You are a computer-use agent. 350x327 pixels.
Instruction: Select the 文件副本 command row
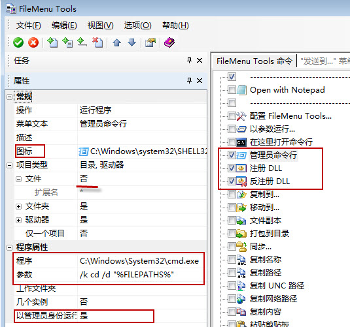[266, 221]
